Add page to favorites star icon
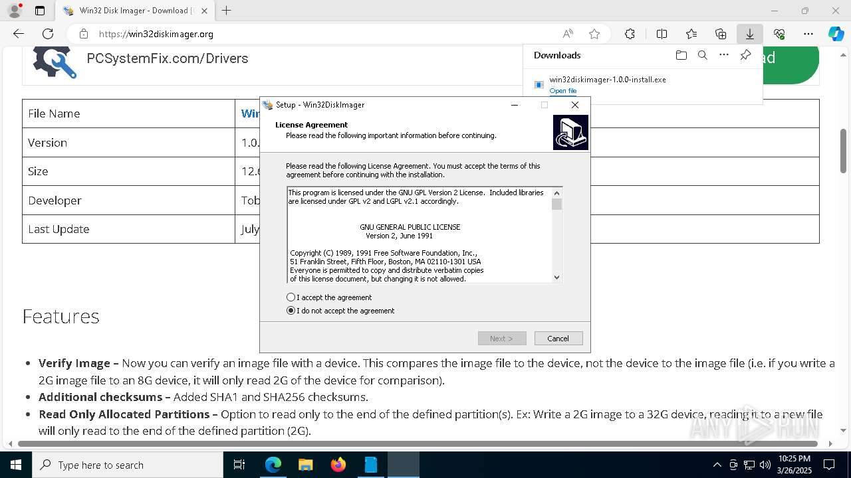The height and width of the screenshot is (478, 851). (x=594, y=34)
